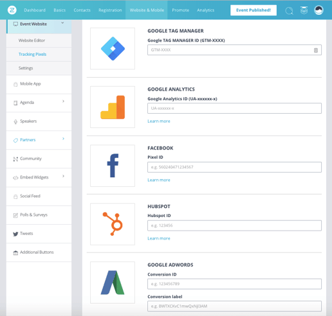
Task: Open the Promote tab
Action: pos(181,10)
